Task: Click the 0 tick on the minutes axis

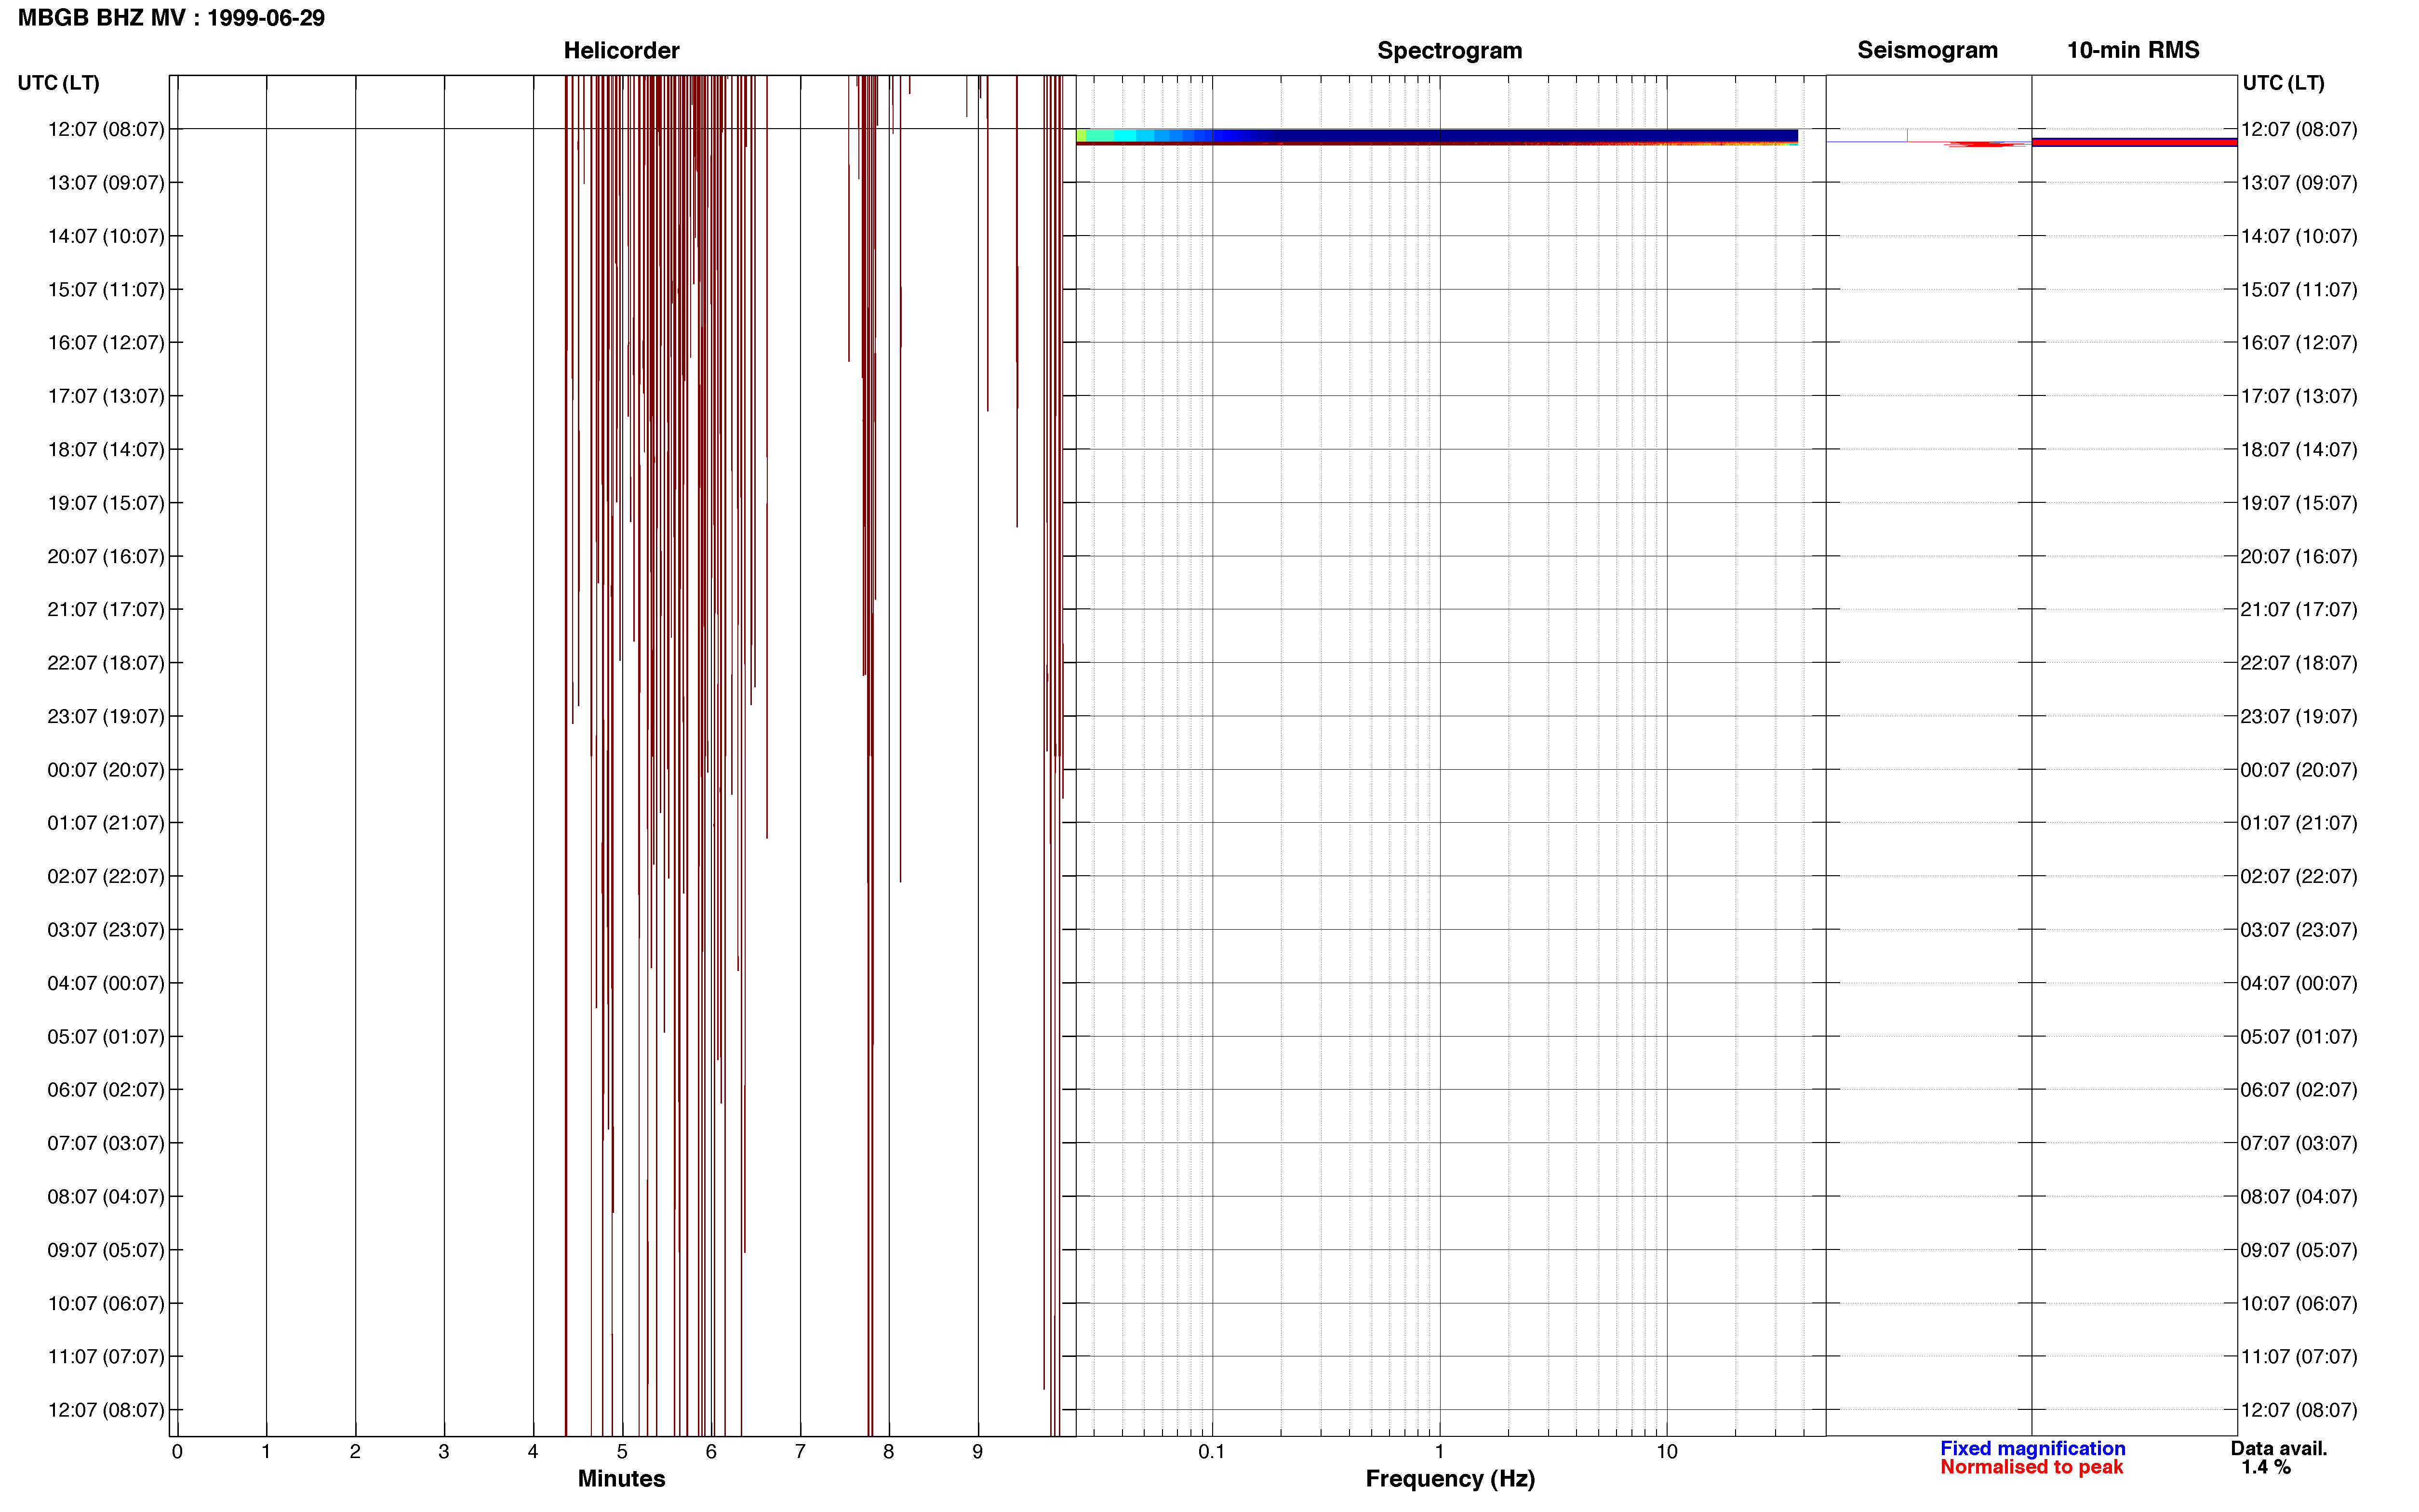Action: [x=177, y=1451]
